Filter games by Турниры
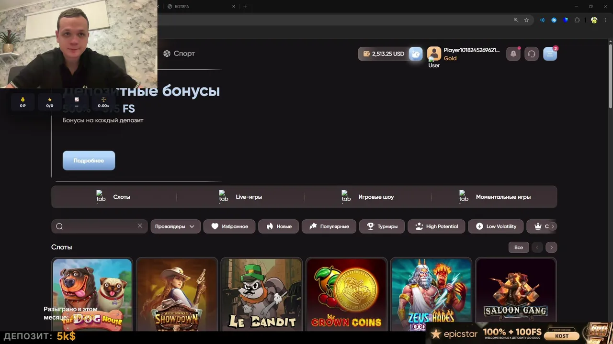 coord(382,226)
